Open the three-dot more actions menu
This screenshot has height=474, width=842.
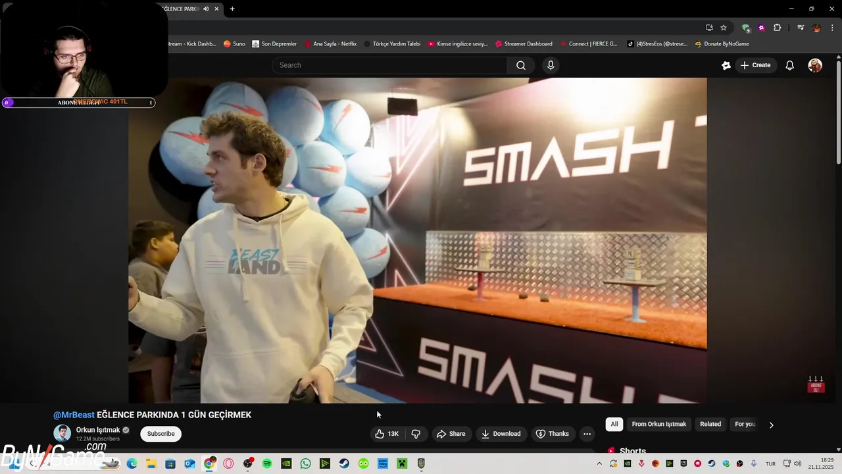click(x=587, y=434)
